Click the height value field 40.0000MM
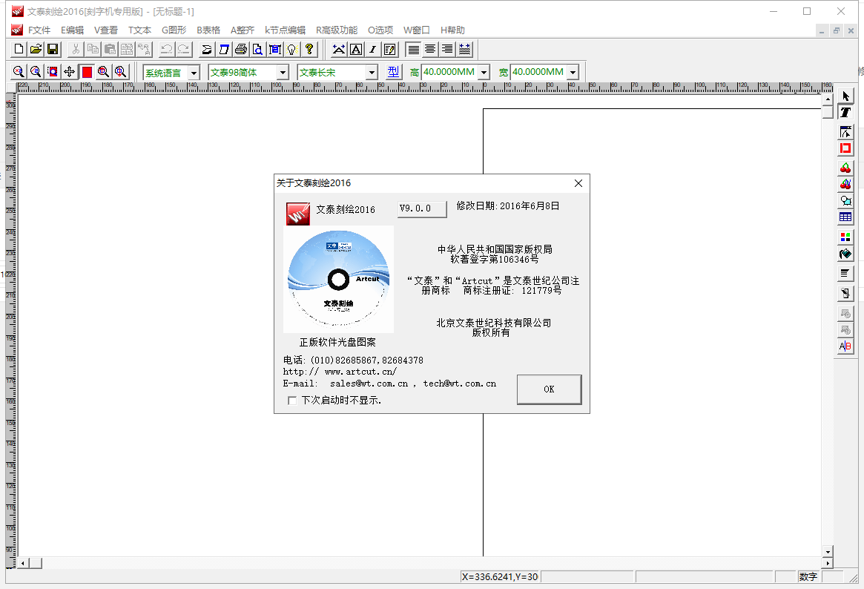The image size is (864, 589). tap(449, 72)
